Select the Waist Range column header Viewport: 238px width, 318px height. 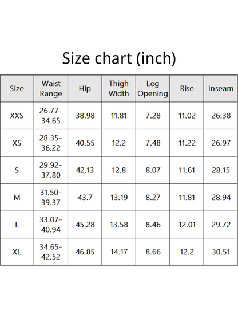(x=51, y=88)
